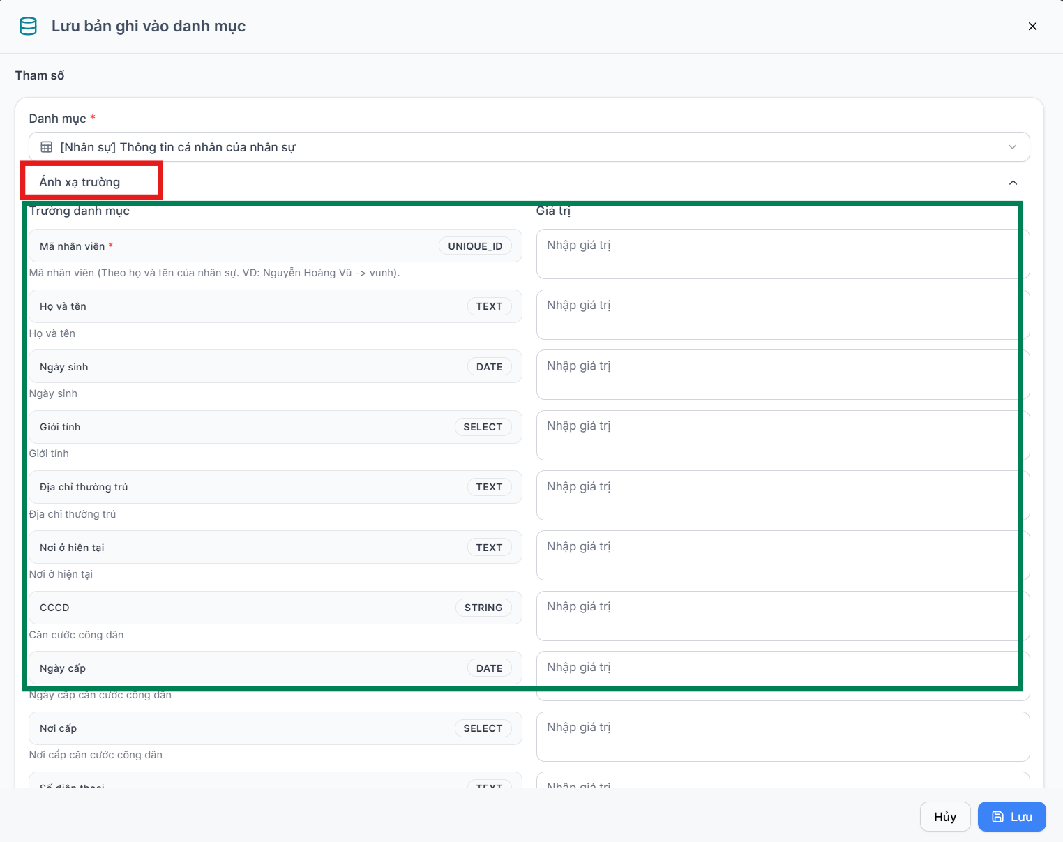The image size is (1063, 842).
Task: Click the table icon in Danh mục field
Action: pyautogui.click(x=47, y=147)
